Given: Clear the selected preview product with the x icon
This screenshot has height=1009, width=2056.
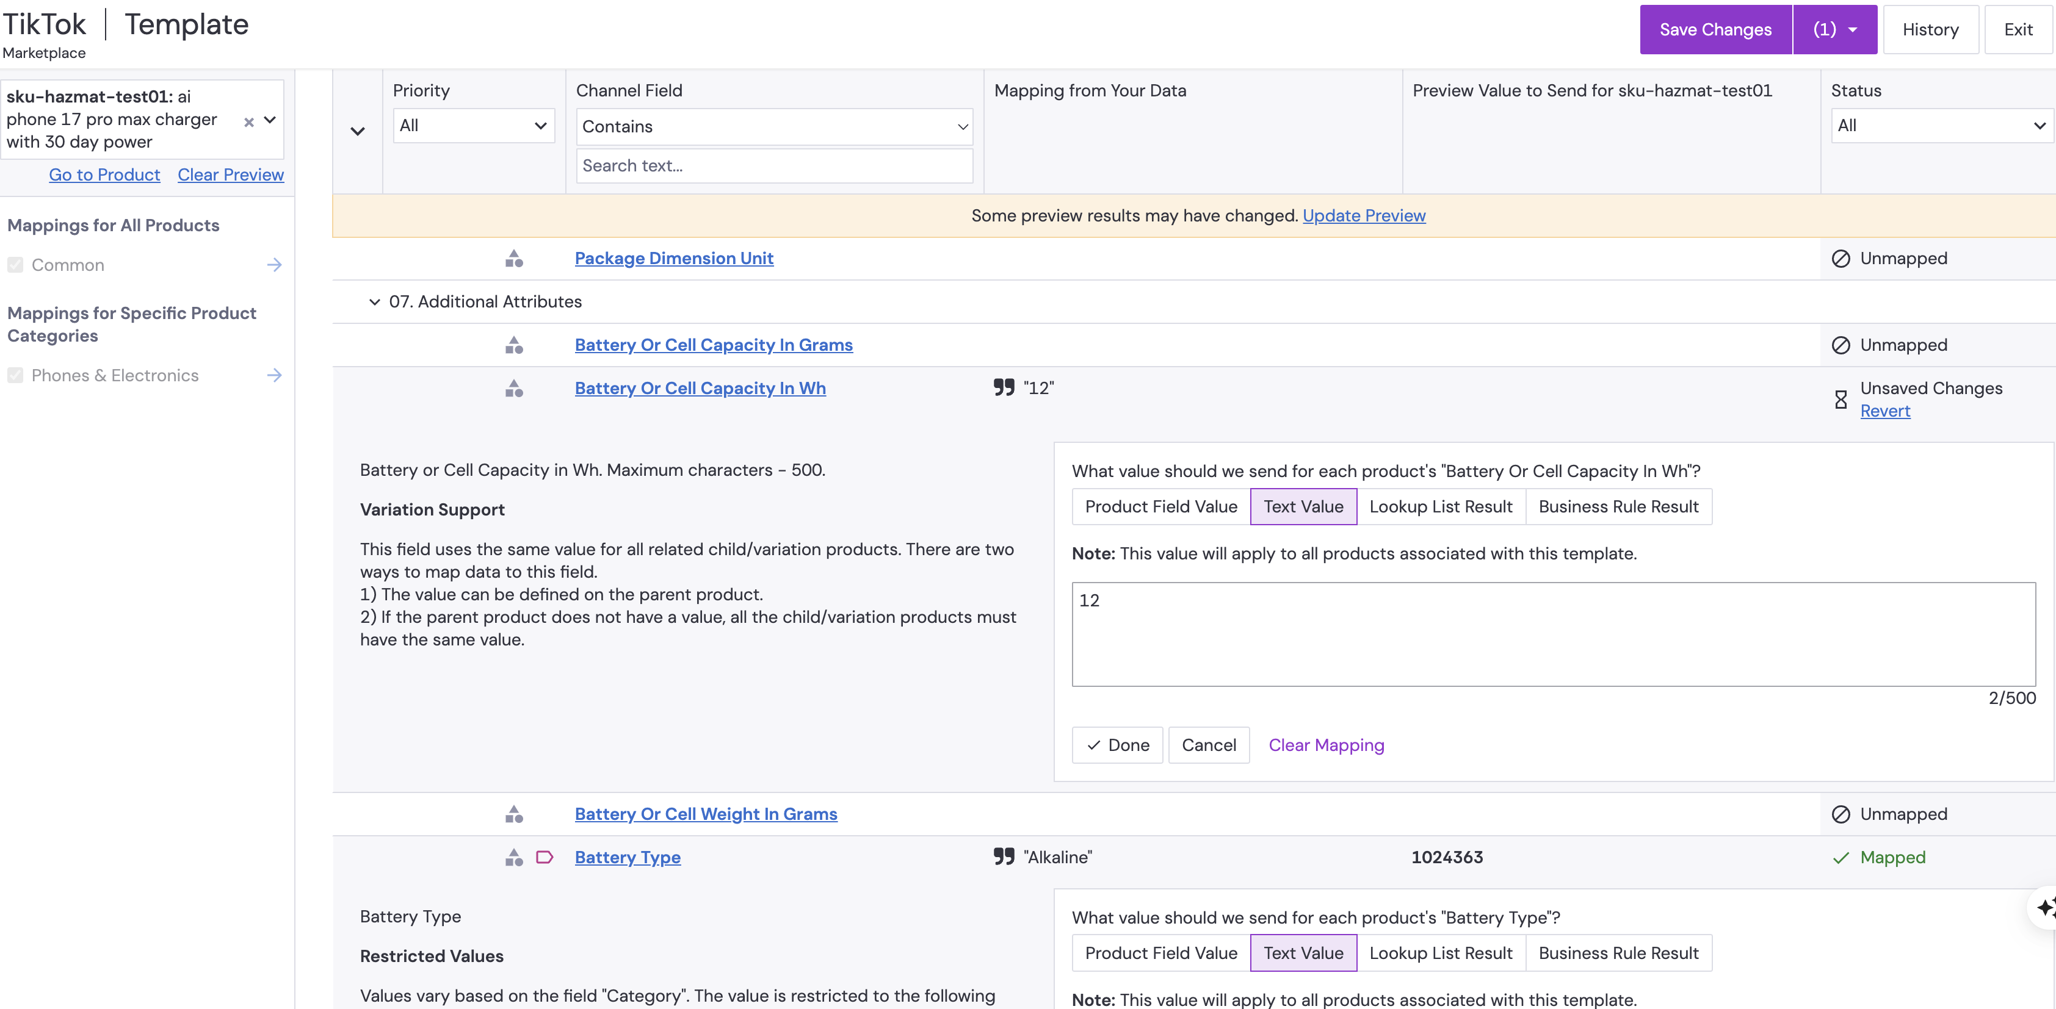Looking at the screenshot, I should pyautogui.click(x=249, y=122).
